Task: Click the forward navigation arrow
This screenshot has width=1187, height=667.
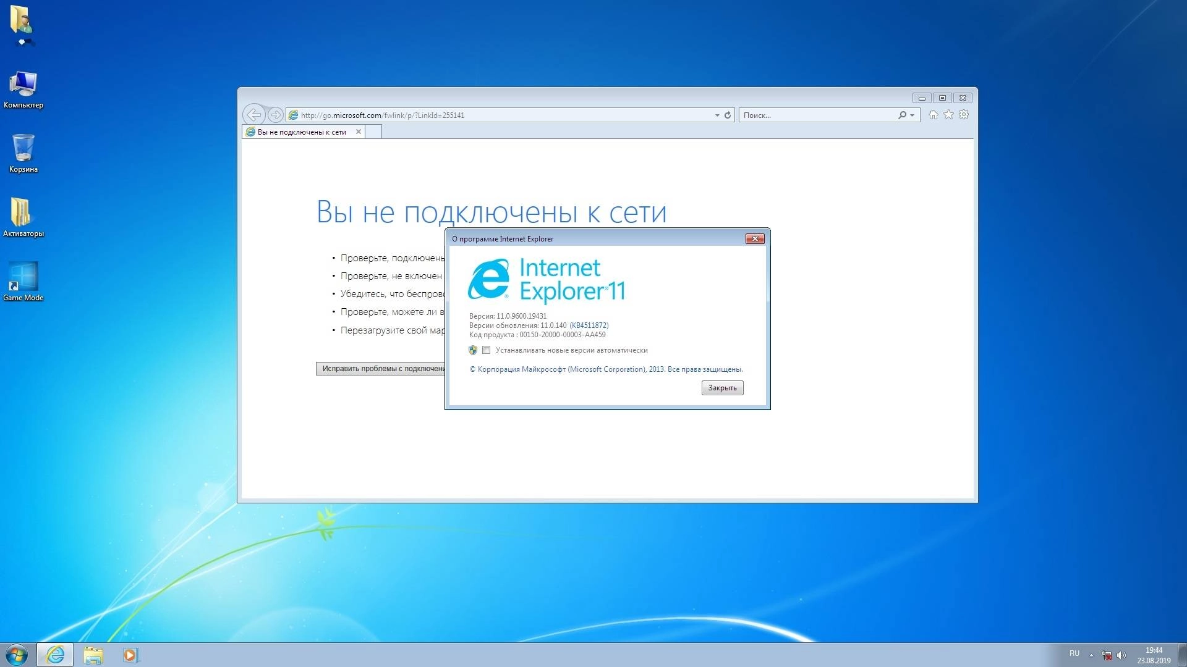Action: pos(276,115)
